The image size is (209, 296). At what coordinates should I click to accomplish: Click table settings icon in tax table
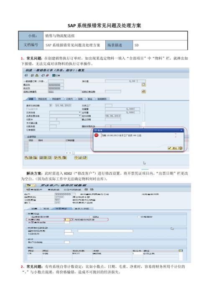(181, 251)
